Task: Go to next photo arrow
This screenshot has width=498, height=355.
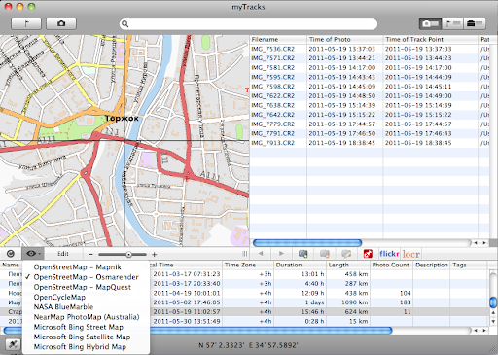Action: (x=281, y=254)
